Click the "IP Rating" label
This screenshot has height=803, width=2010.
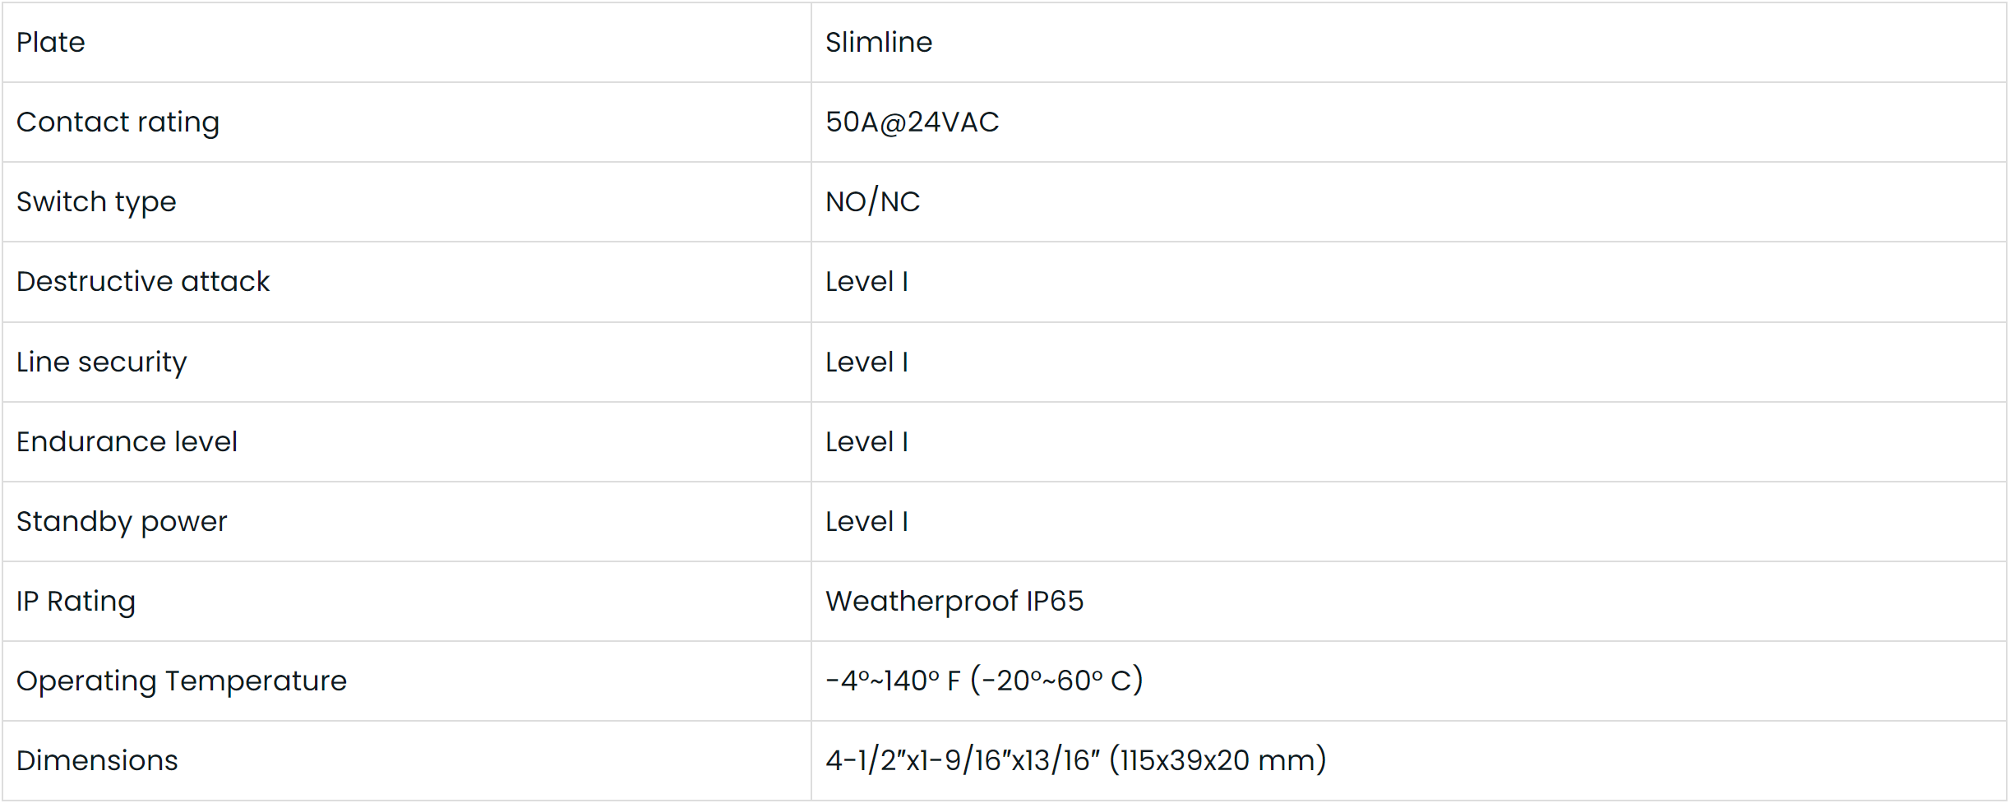(x=76, y=602)
